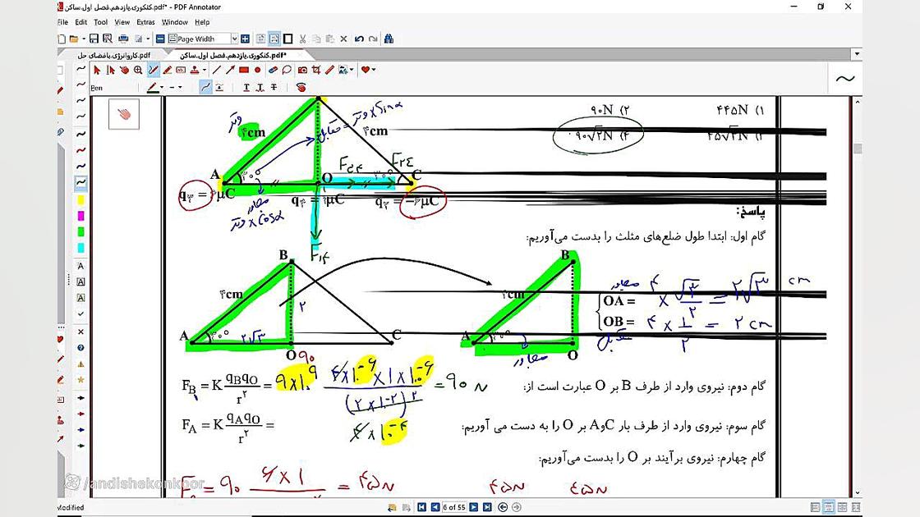This screenshot has width=920, height=517.
Task: Toggle strikethrough text style icon
Action: (274, 87)
